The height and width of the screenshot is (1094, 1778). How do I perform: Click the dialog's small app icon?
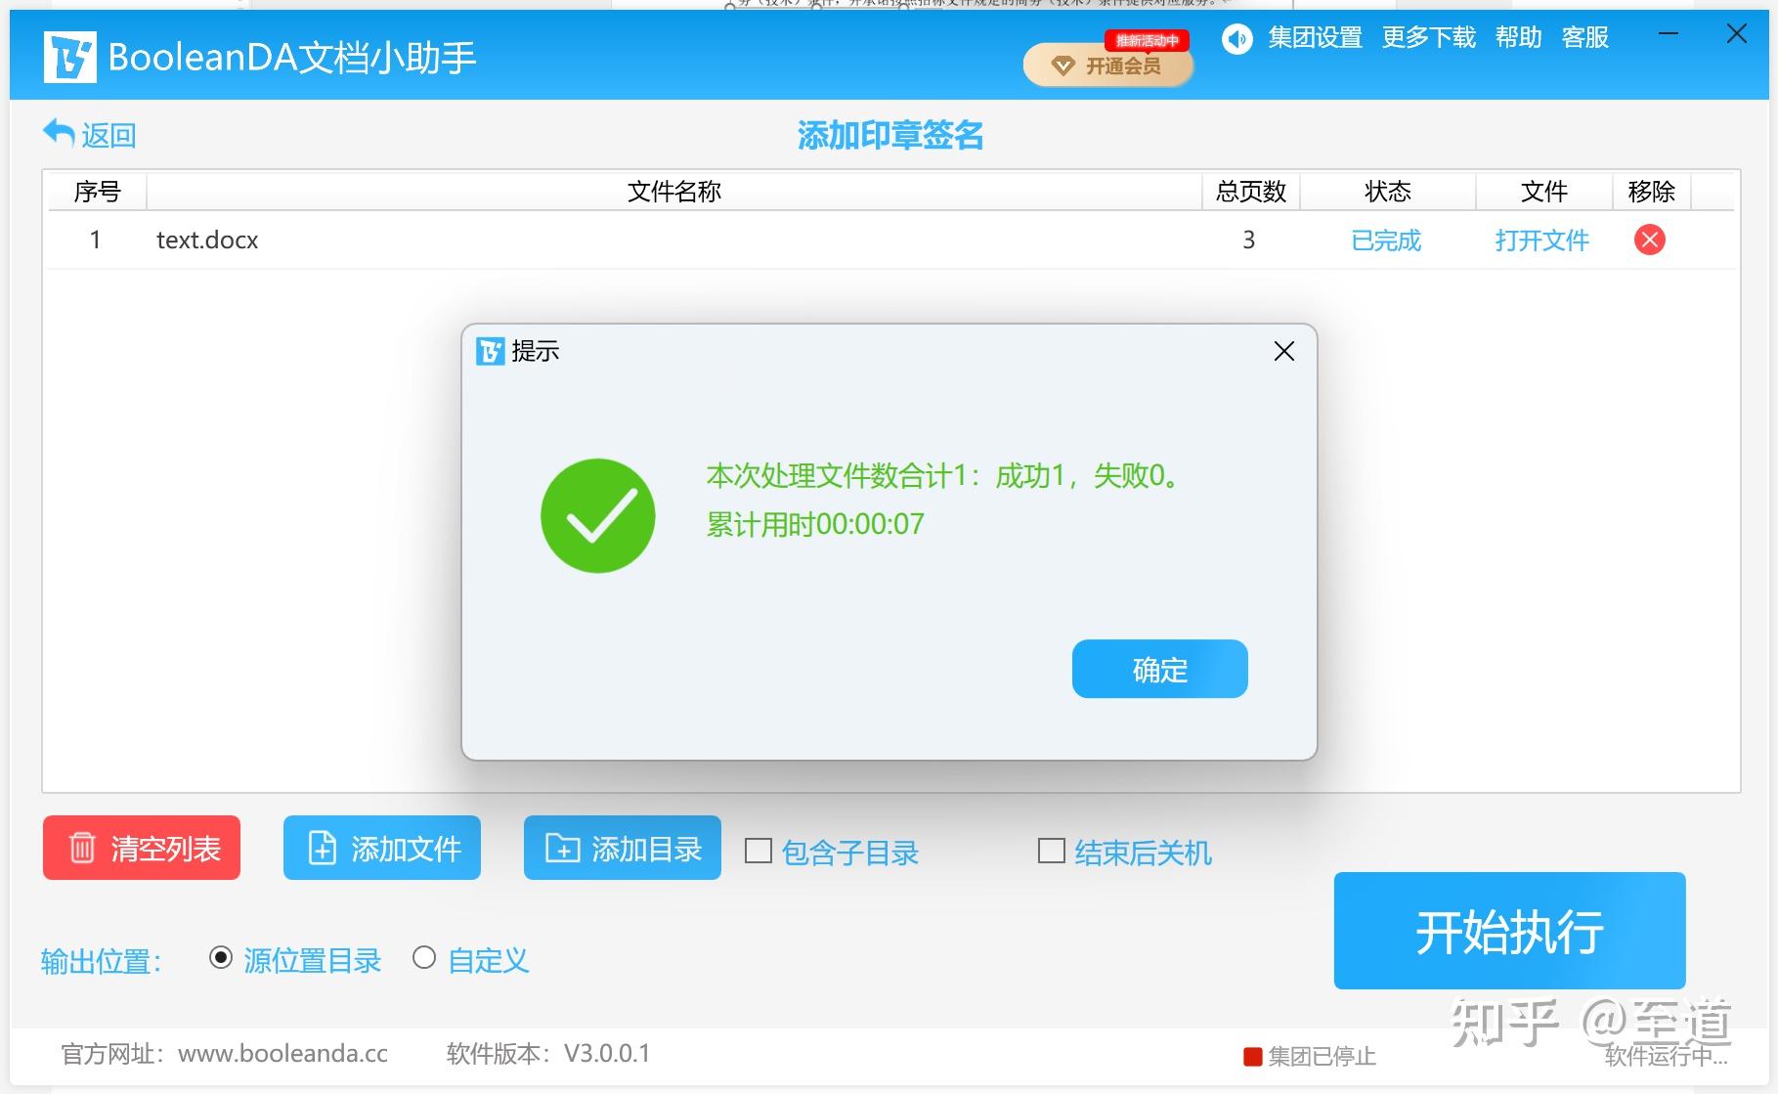pos(490,351)
